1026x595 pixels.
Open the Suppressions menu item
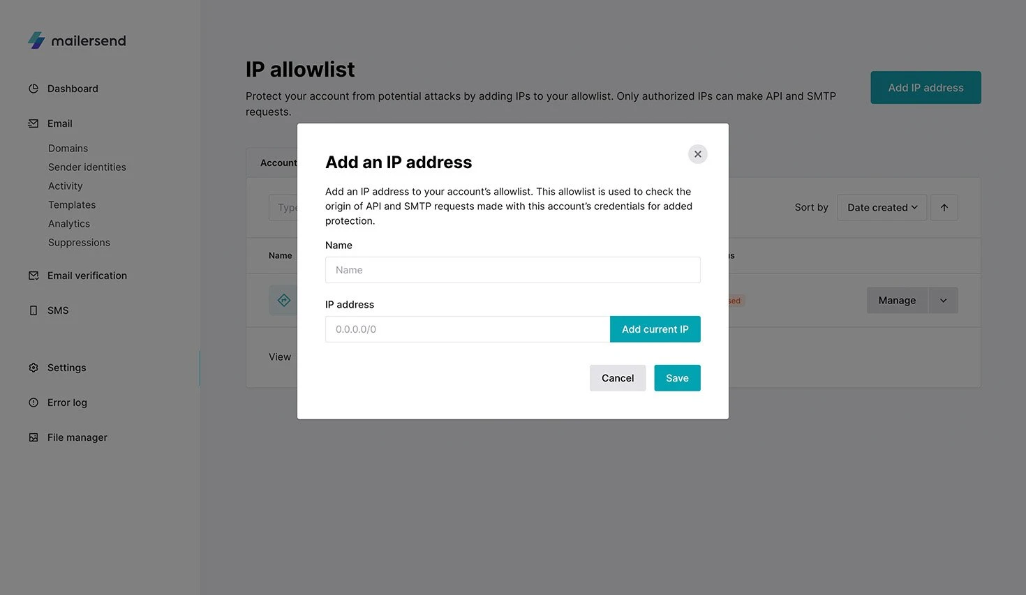point(79,243)
